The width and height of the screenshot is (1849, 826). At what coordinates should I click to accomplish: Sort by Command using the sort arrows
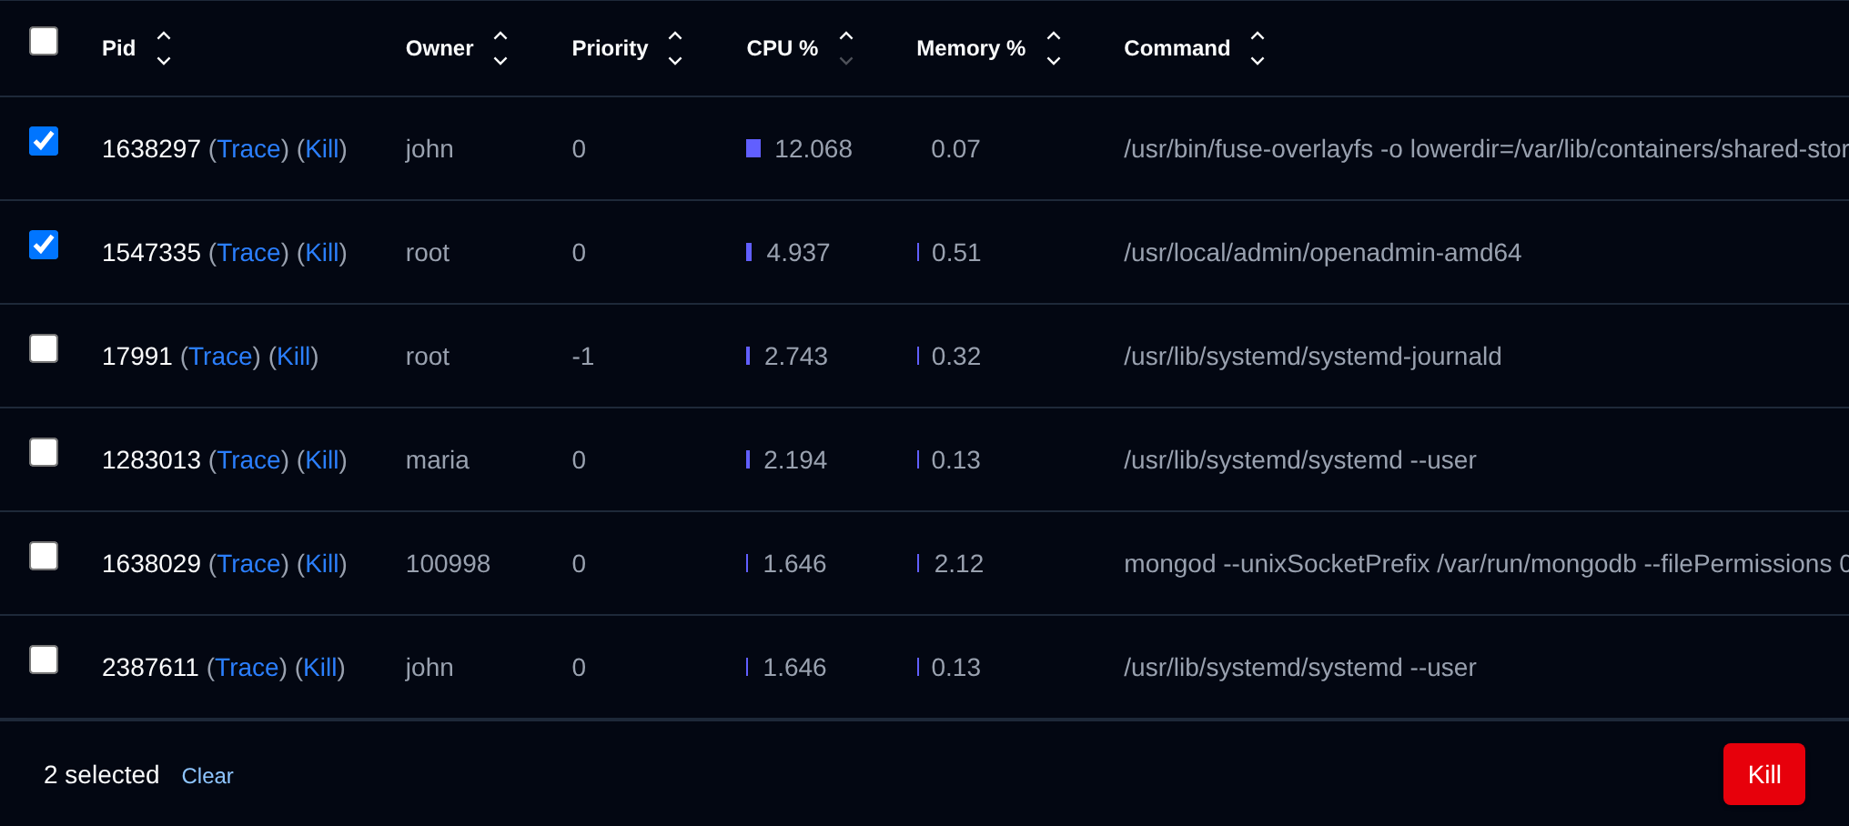1258,48
